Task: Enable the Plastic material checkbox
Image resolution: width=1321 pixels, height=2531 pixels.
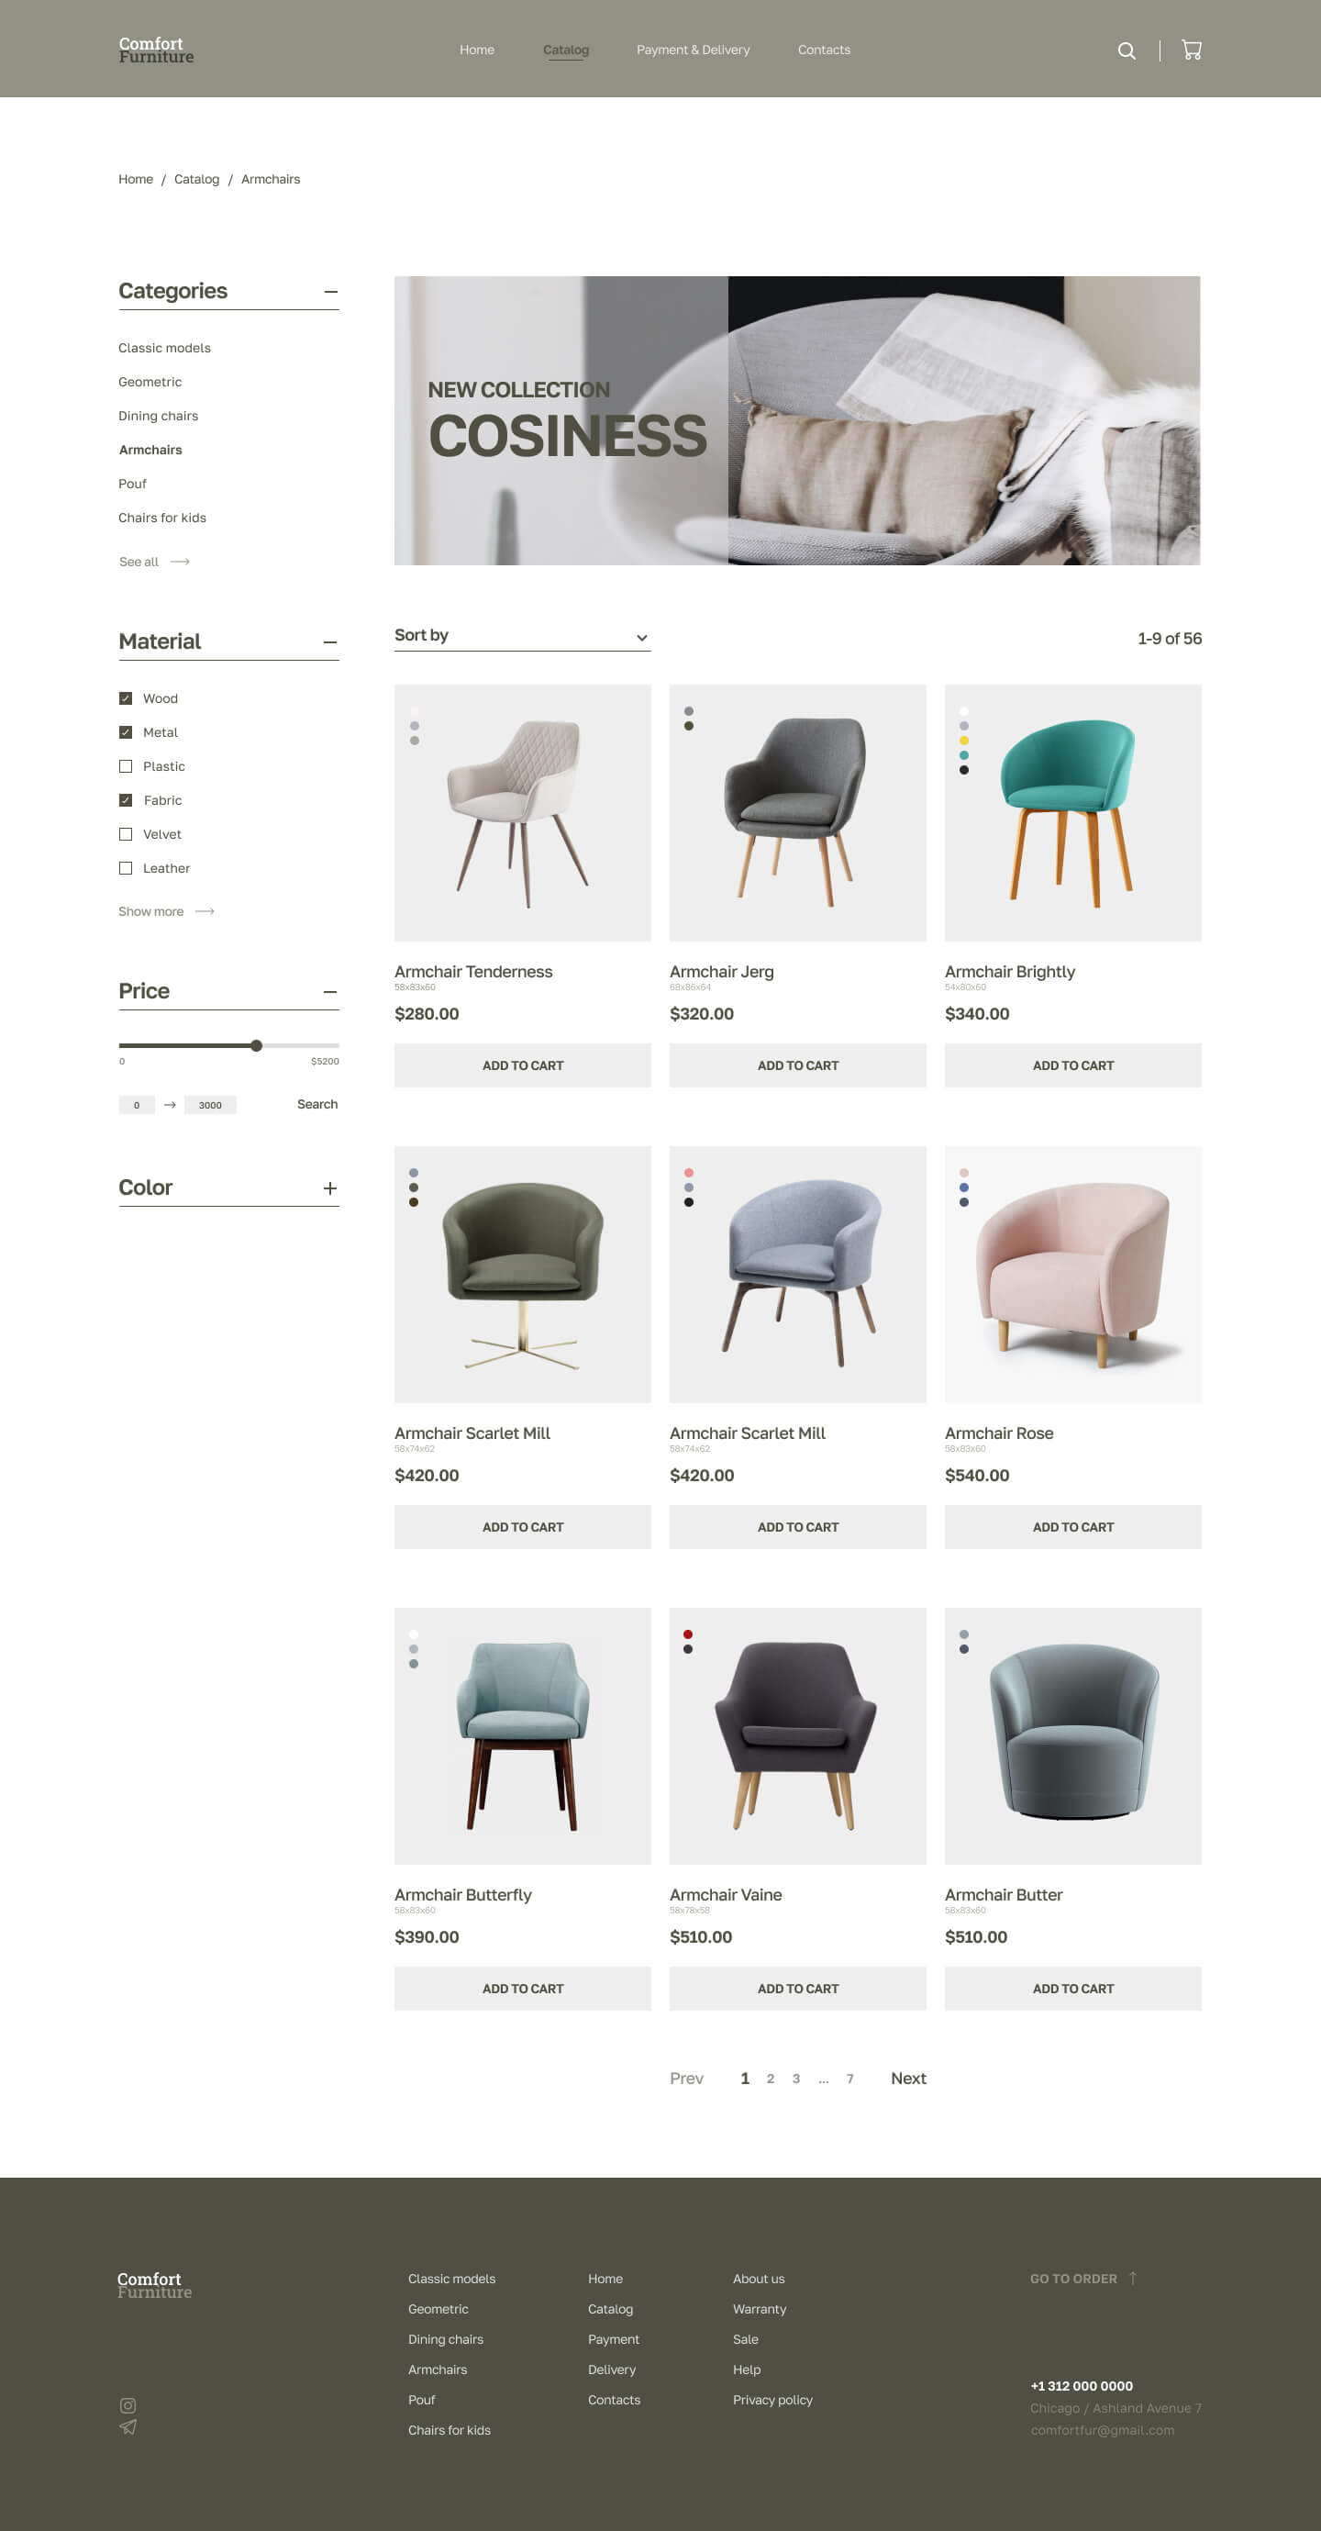Action: point(126,766)
